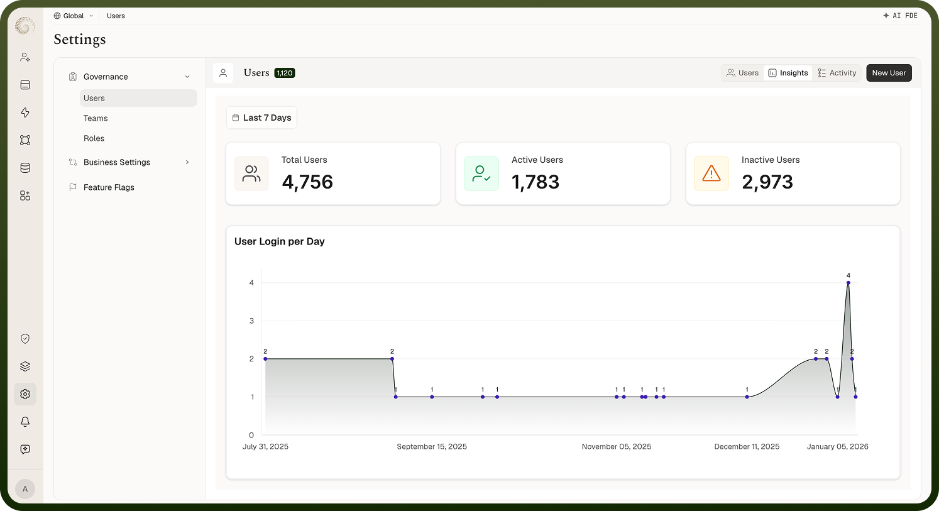The width and height of the screenshot is (939, 511).
Task: Click the feedback chat icon in sidebar
Action: (25, 449)
